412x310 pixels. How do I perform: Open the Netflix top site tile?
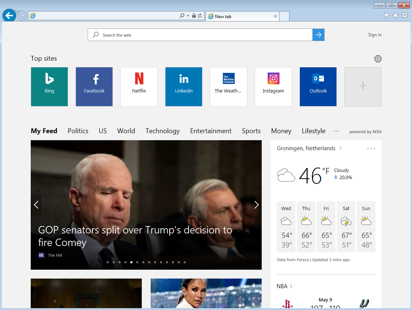(x=139, y=87)
